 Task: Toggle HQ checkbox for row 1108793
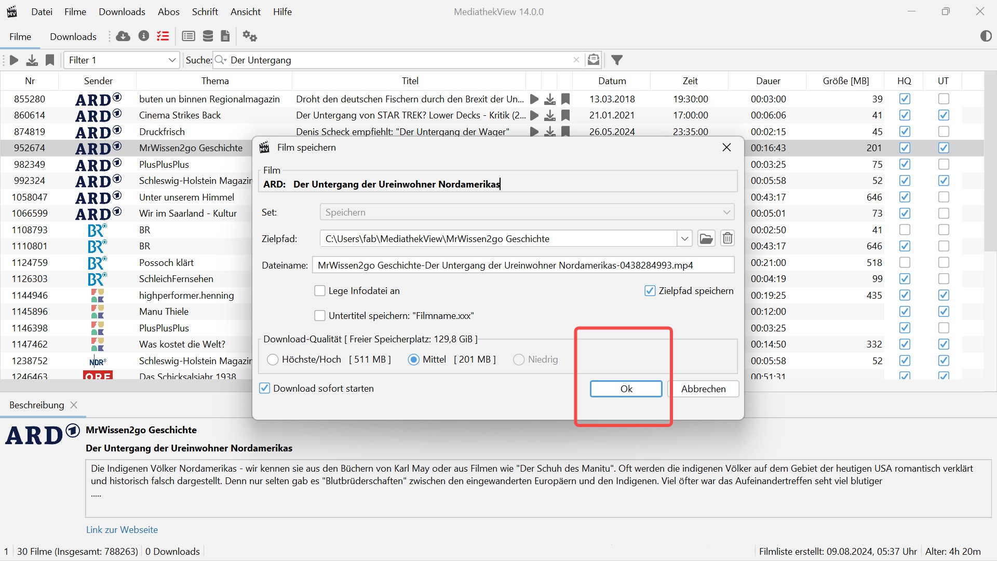click(905, 230)
